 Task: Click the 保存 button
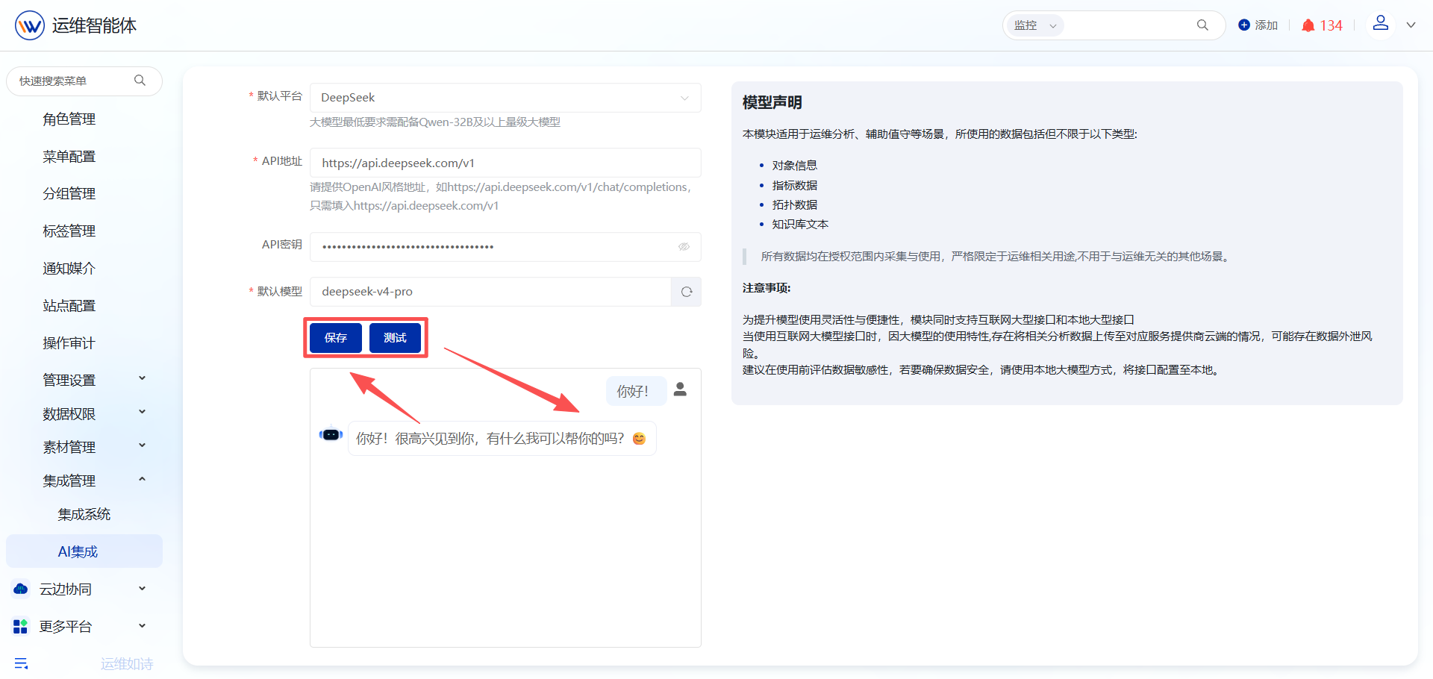click(x=336, y=338)
